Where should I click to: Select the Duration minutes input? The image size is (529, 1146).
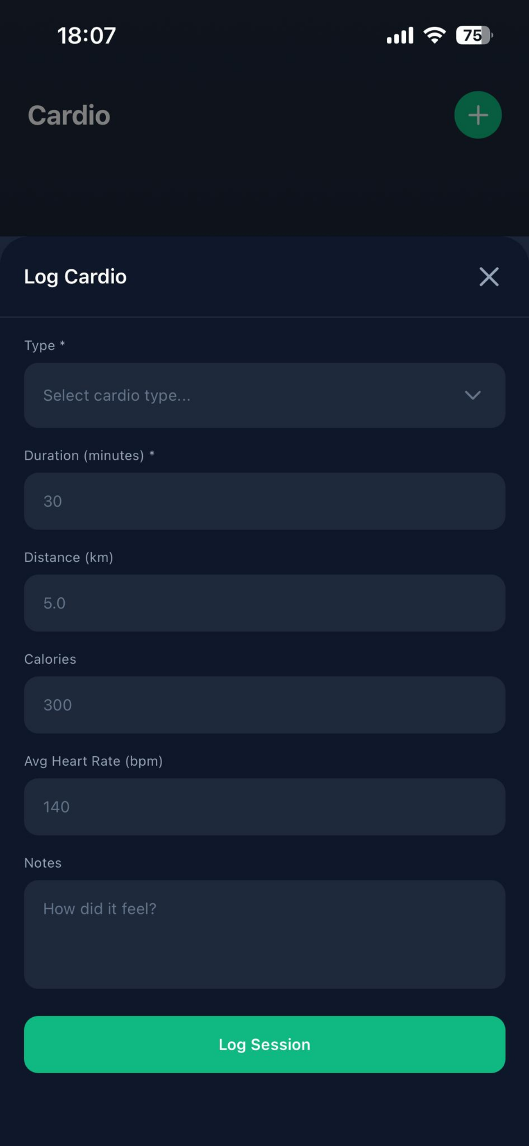coord(264,501)
